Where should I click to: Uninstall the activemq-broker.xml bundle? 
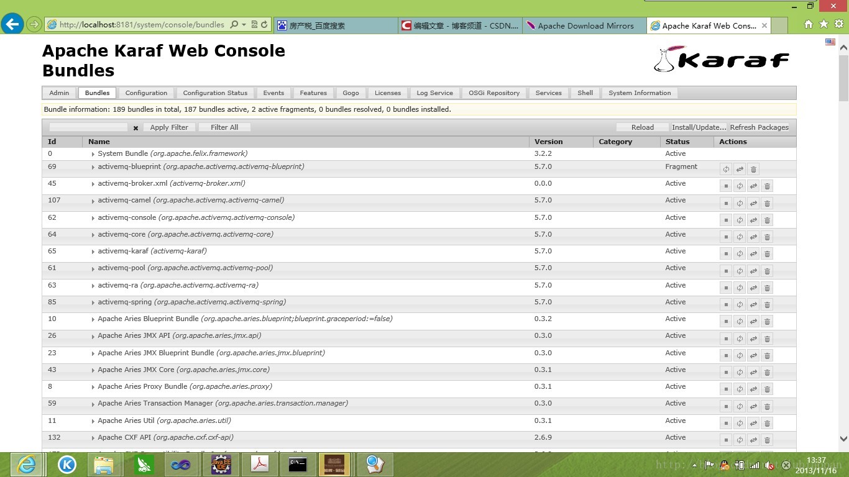(x=767, y=186)
